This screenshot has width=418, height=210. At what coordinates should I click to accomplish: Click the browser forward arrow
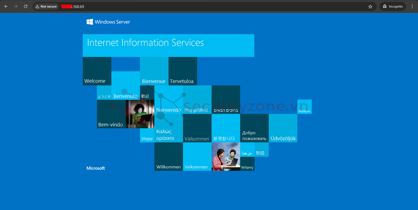pos(16,6)
